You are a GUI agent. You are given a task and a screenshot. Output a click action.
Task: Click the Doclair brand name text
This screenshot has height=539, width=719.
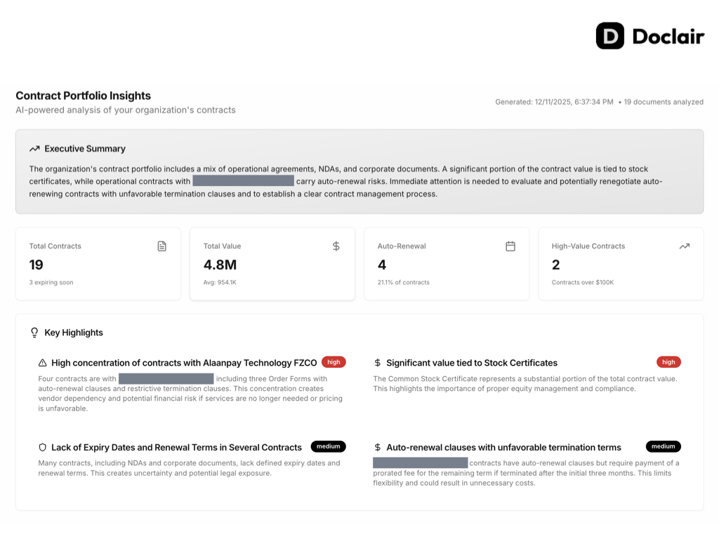pos(668,36)
